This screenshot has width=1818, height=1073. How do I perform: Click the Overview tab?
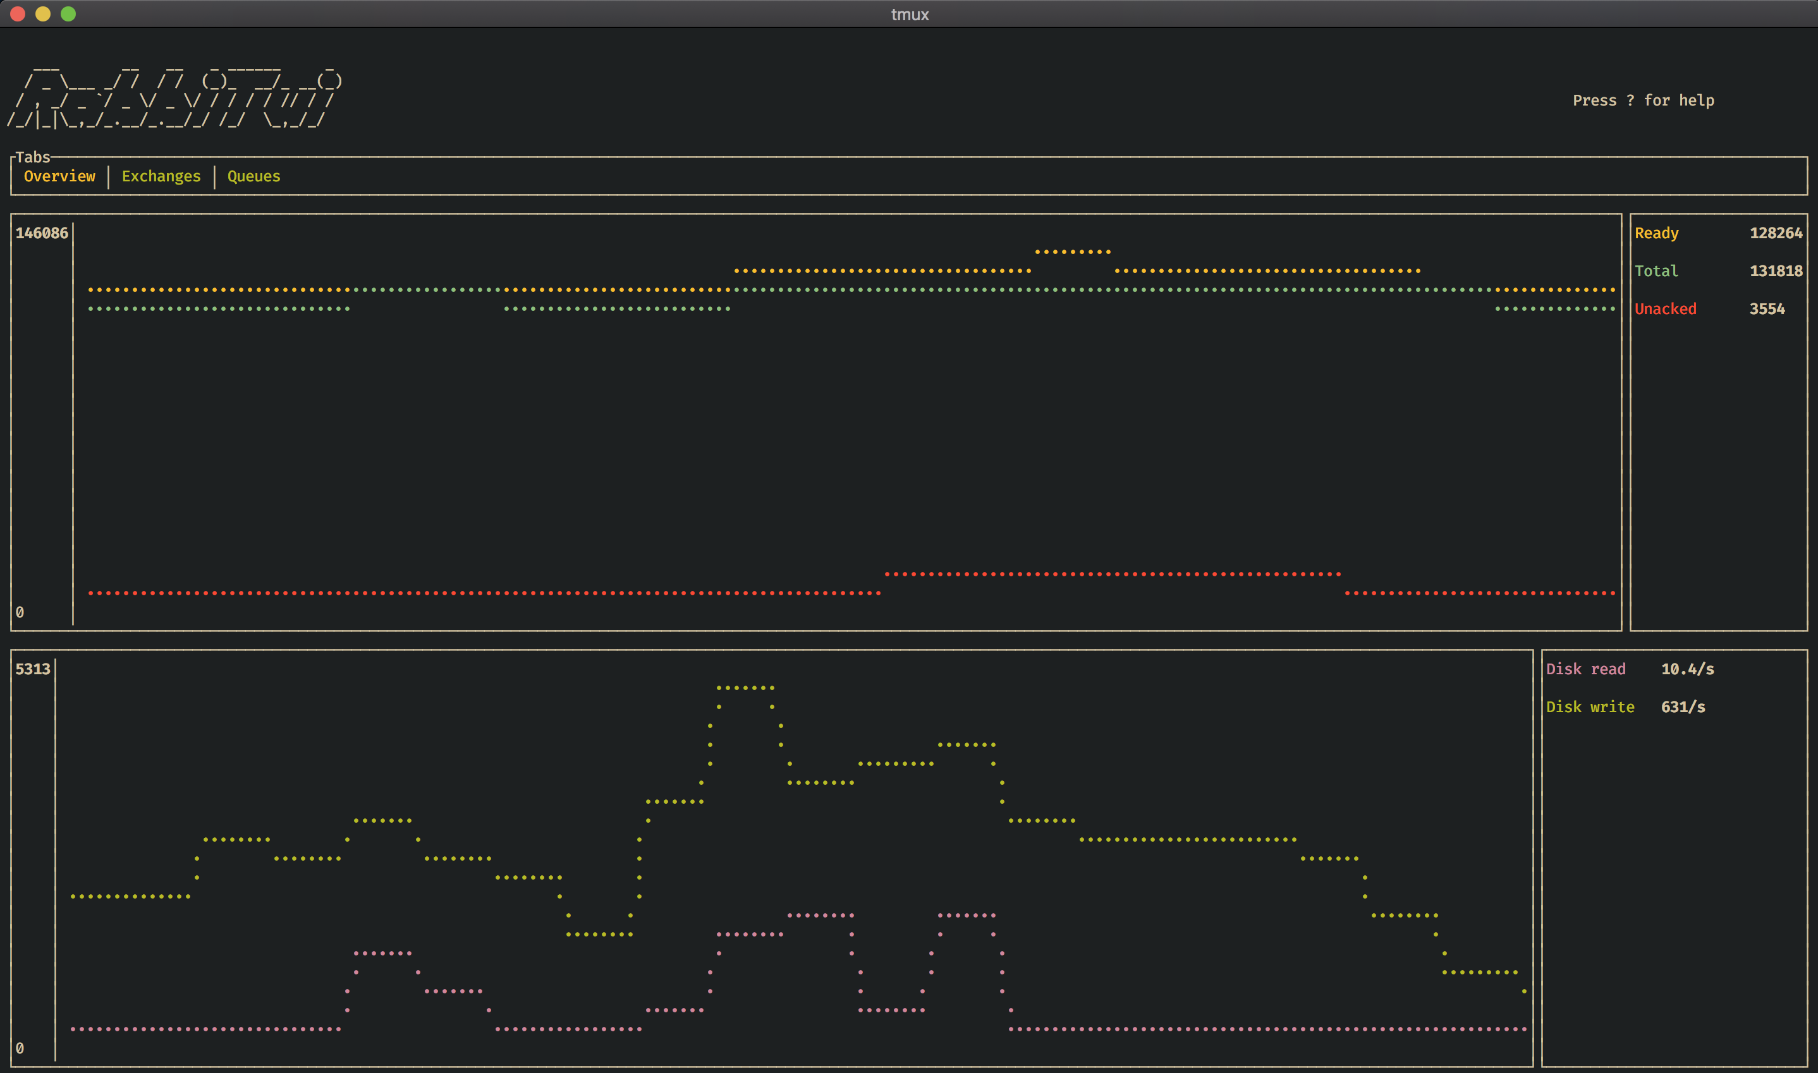(x=60, y=175)
